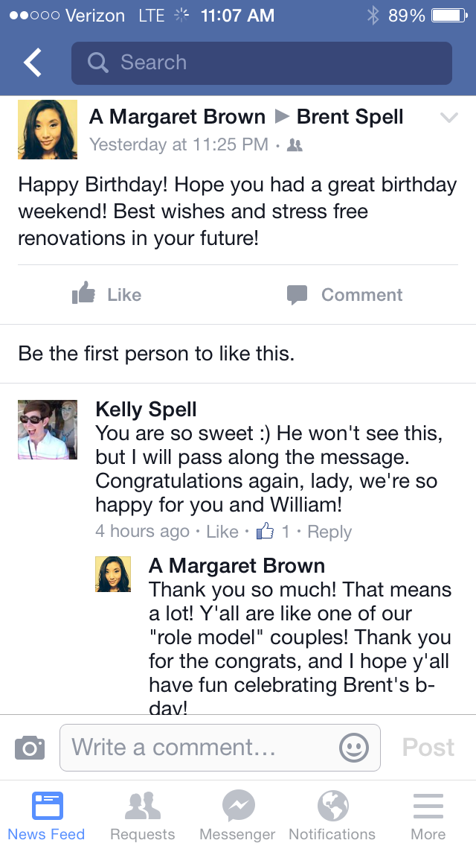Open the Messenger tab
The height and width of the screenshot is (846, 476).
tap(238, 815)
